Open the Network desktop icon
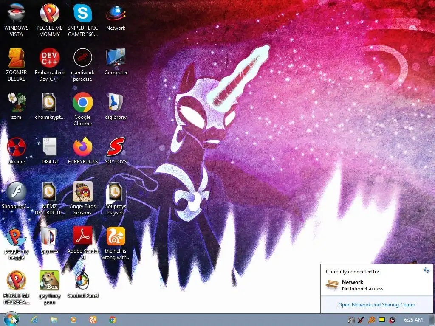Image resolution: width=435 pixels, height=326 pixels. [x=116, y=17]
